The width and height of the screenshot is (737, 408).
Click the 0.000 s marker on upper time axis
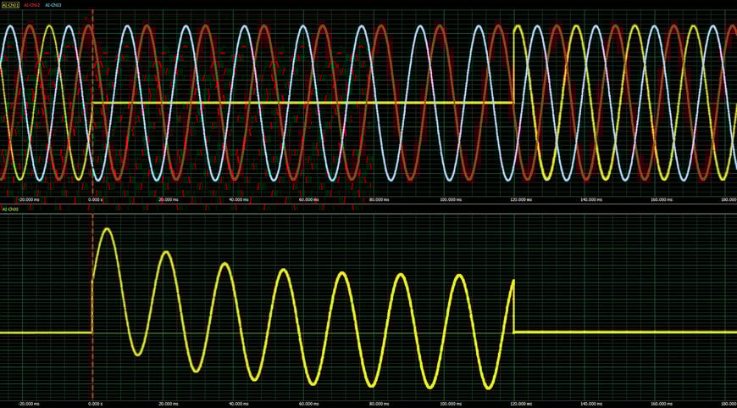pos(96,200)
